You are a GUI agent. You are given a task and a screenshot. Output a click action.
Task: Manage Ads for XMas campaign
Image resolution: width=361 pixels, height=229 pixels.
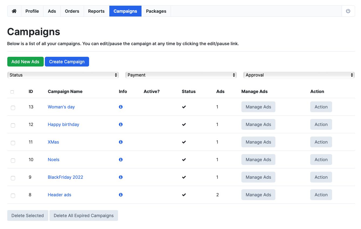pyautogui.click(x=258, y=142)
